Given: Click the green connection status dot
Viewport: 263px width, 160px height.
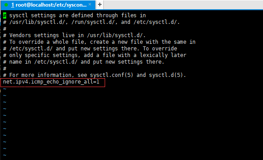Looking at the screenshot, I should (6, 5).
